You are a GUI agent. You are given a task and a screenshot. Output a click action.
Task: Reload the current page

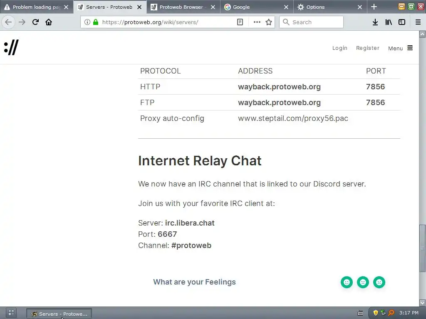pos(35,22)
